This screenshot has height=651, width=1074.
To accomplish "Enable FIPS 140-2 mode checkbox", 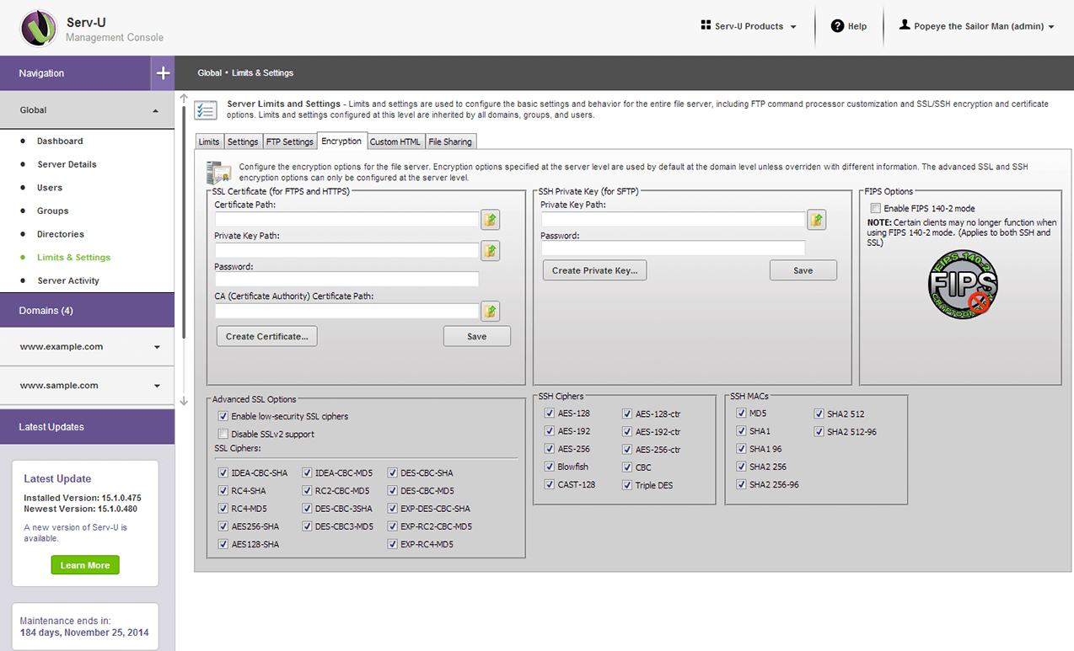I will tap(876, 208).
